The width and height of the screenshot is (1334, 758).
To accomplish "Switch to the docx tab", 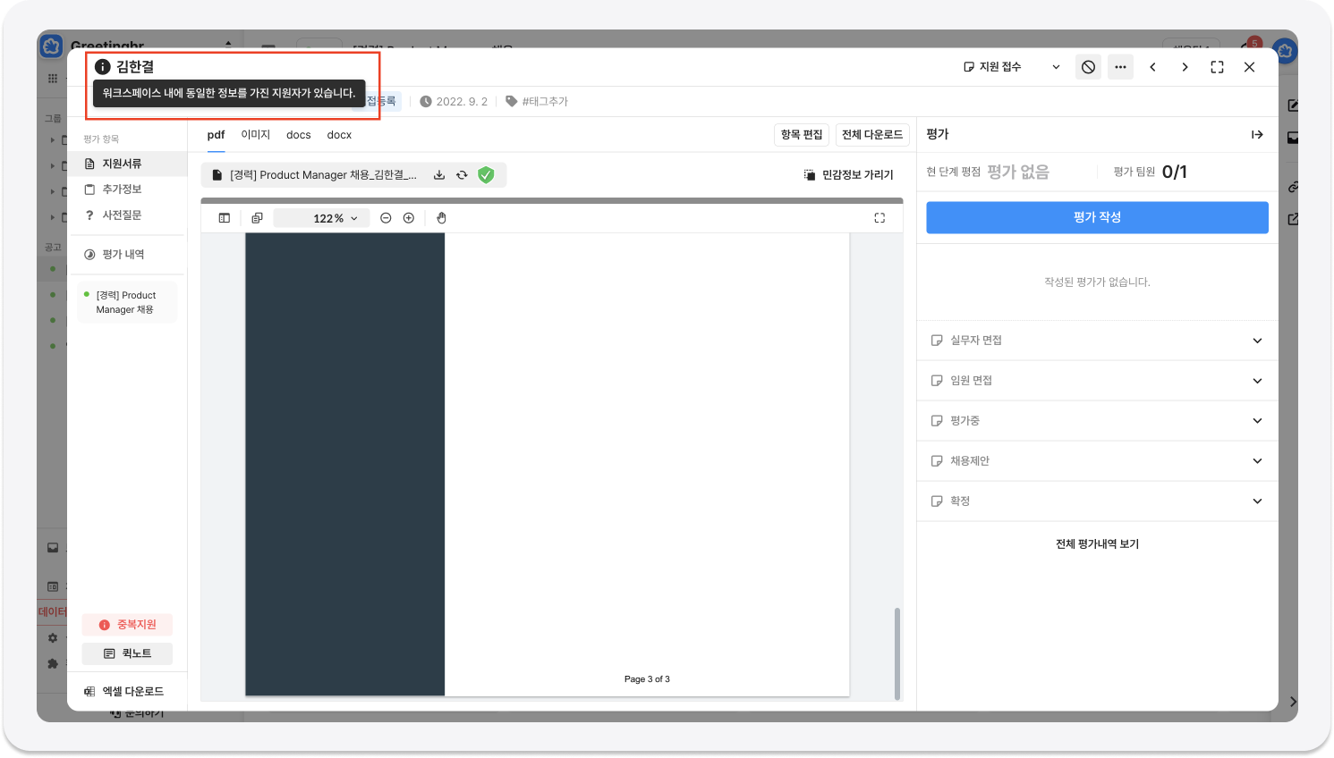I will tap(339, 135).
